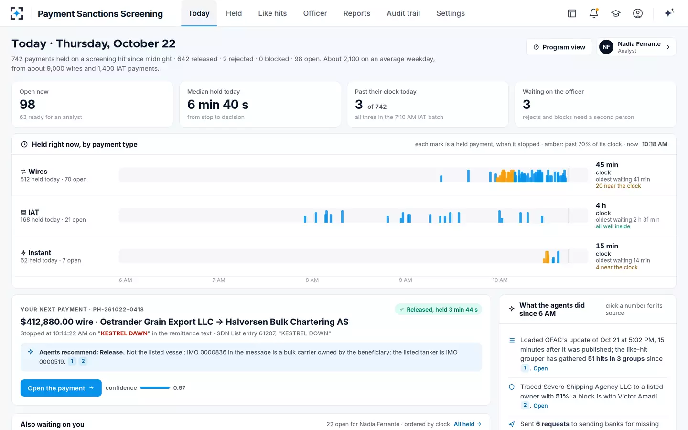
Task: Click the confidence 0.97 progress bar
Action: pos(155,388)
